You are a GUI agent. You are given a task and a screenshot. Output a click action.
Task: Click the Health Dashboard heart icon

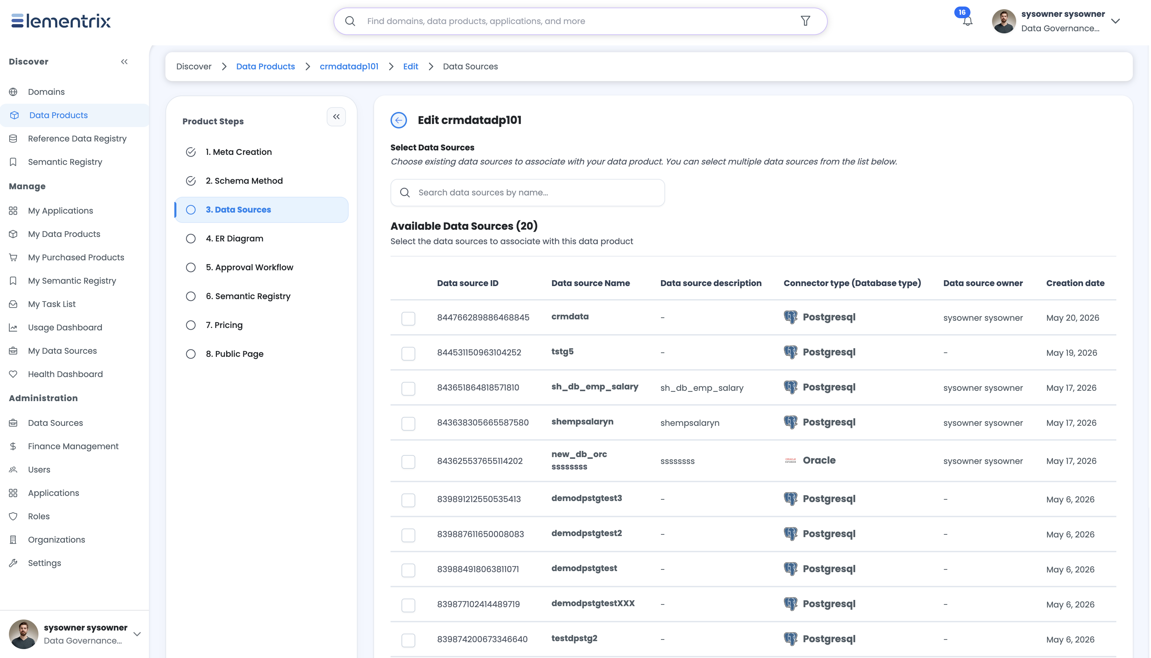pos(13,374)
